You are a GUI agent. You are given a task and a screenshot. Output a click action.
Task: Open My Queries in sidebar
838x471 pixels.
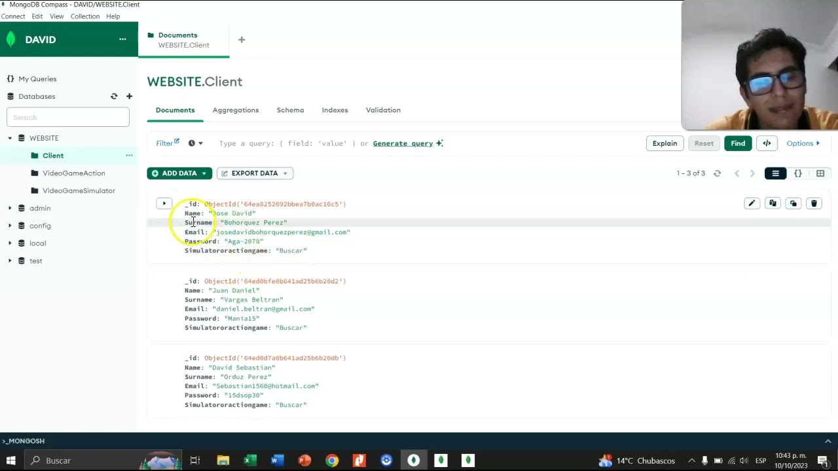37,79
